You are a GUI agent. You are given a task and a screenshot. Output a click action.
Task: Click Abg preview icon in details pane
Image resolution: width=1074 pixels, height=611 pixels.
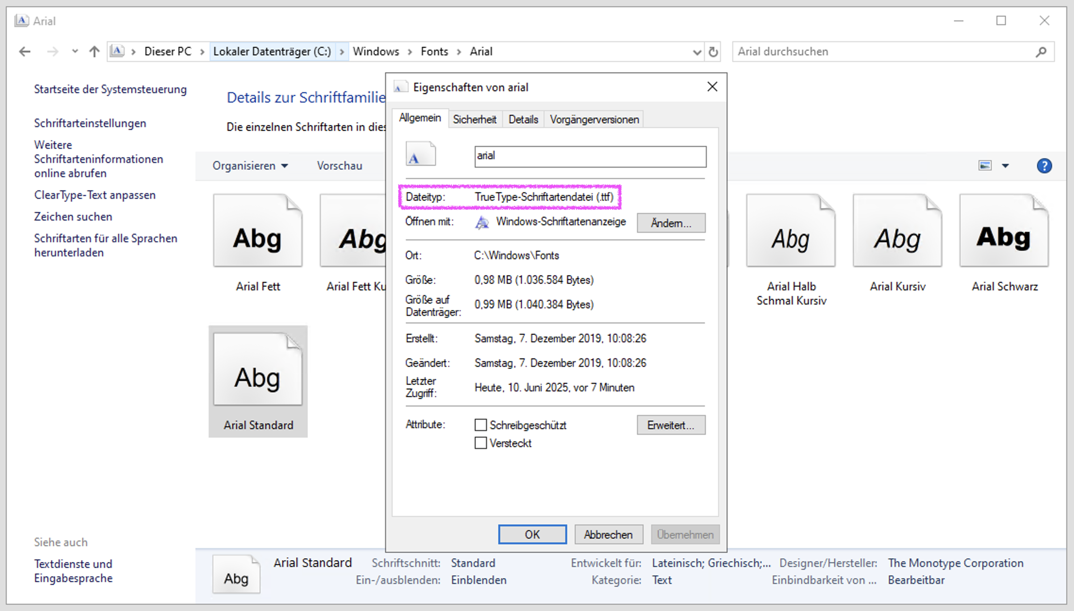point(236,574)
